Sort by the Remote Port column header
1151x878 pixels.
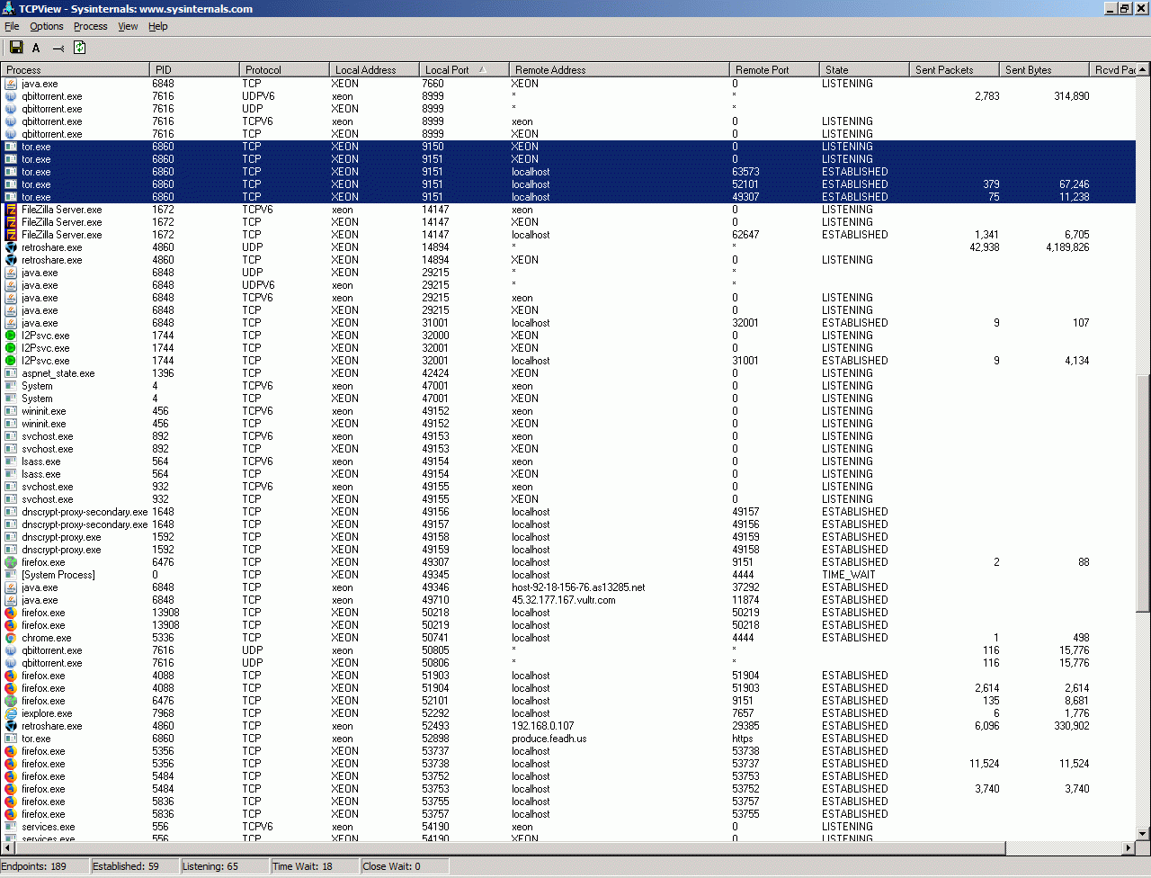pos(774,69)
